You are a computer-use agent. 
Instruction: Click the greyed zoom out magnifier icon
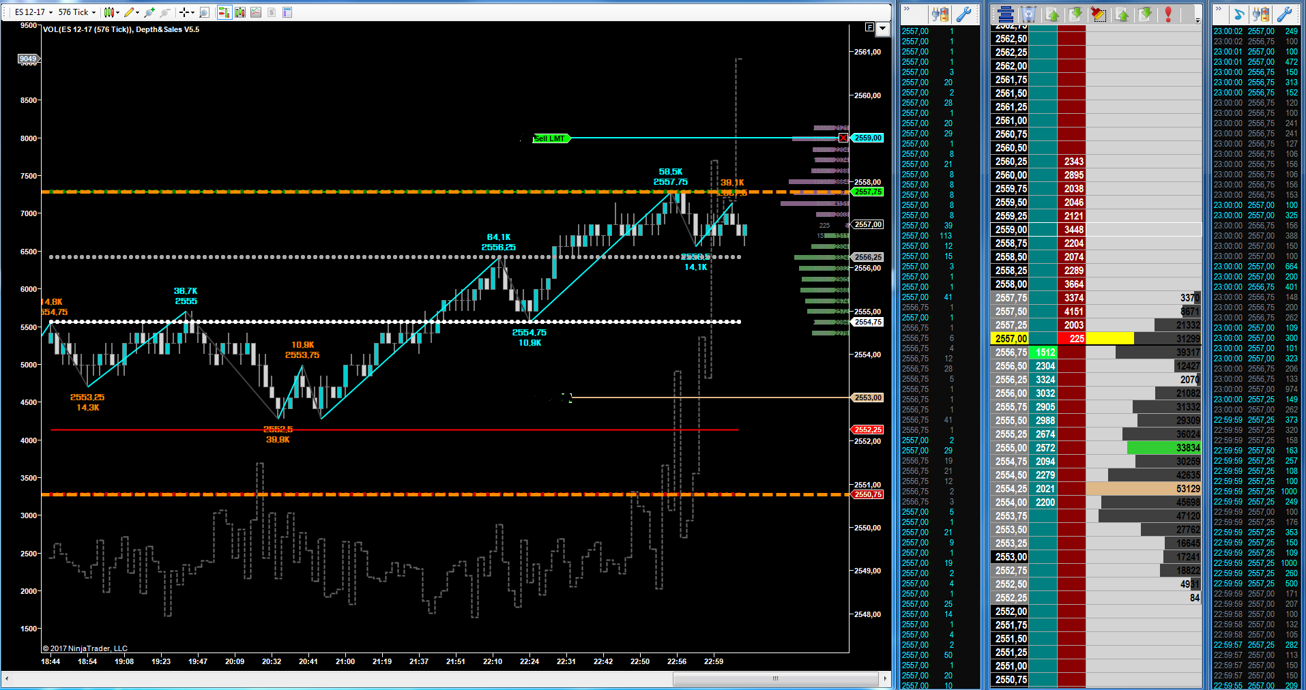164,12
